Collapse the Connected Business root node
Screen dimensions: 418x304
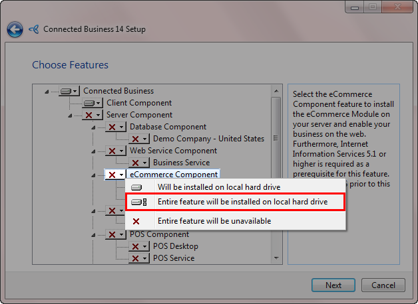coord(47,92)
